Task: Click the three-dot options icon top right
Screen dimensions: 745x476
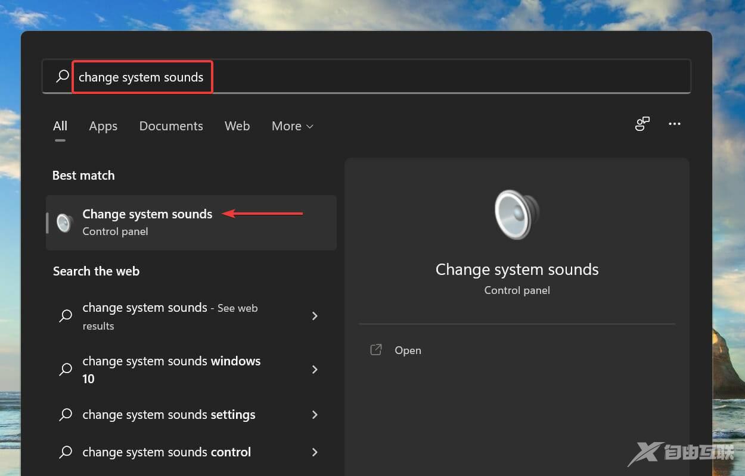Action: coord(674,124)
